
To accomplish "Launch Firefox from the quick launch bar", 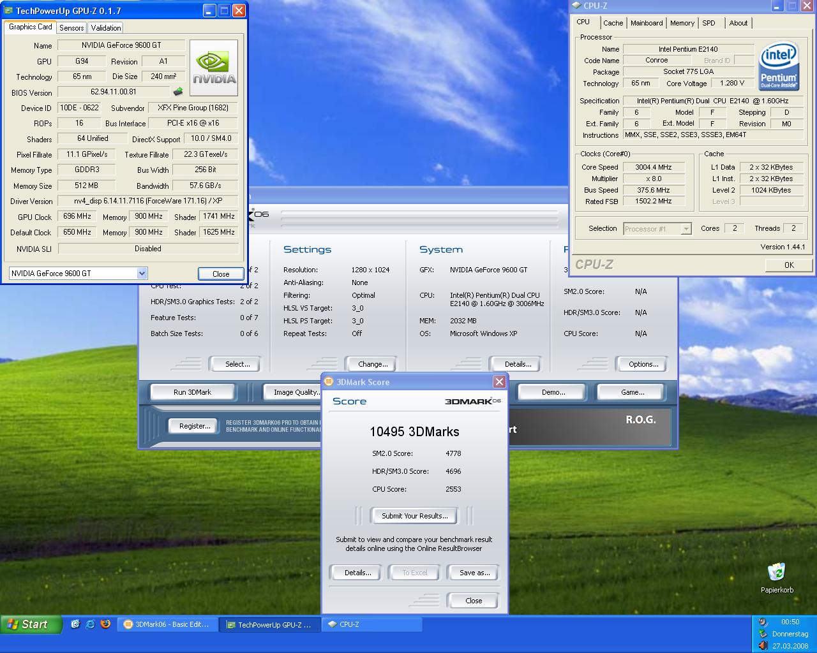I will (106, 624).
